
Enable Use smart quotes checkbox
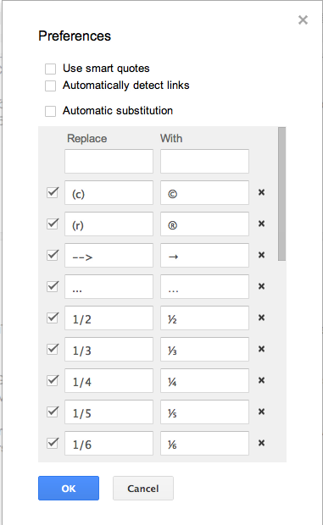pos(51,69)
